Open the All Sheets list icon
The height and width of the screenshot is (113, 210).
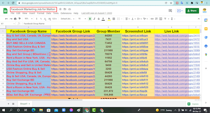[x=13, y=104]
